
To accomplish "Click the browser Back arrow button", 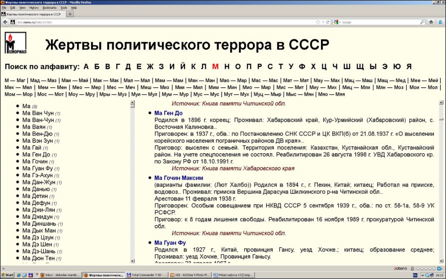I will (x=6, y=22).
